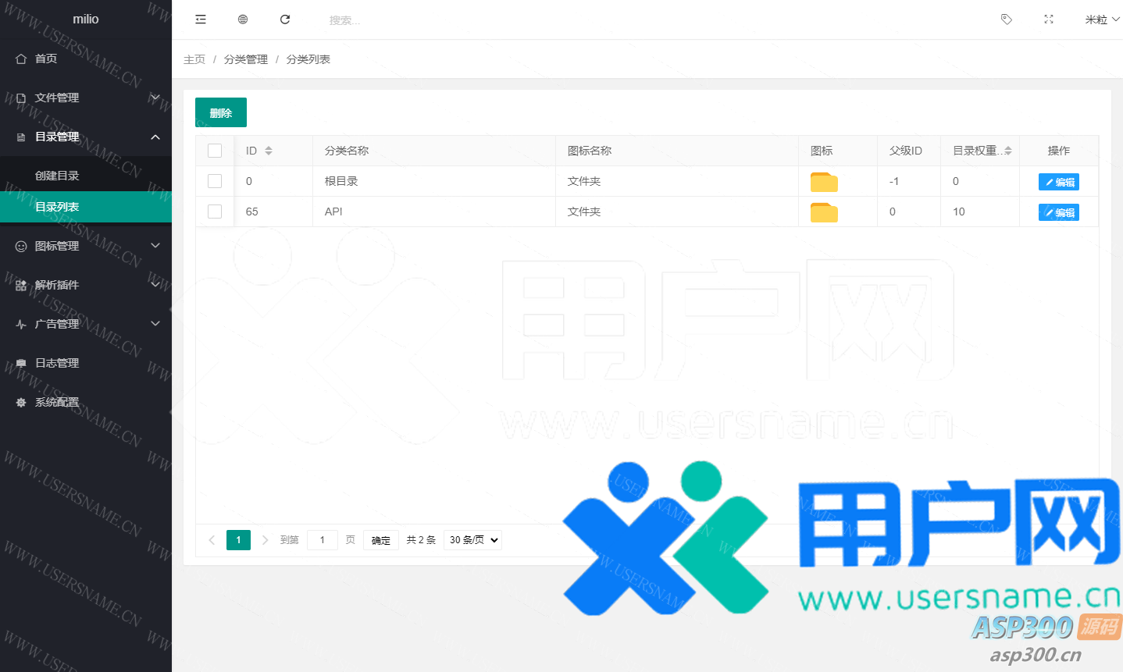Open the 米粒 user dropdown

tap(1101, 20)
